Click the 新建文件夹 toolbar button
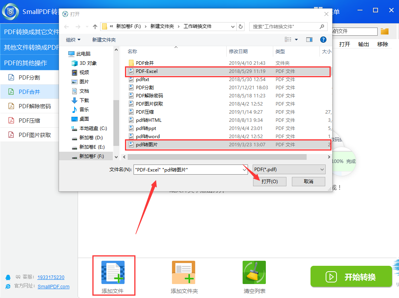Image resolution: width=399 pixels, height=298 pixels. pos(104,40)
